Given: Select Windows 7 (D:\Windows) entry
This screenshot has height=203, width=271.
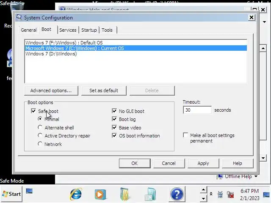Looking at the screenshot, I should (x=136, y=54).
